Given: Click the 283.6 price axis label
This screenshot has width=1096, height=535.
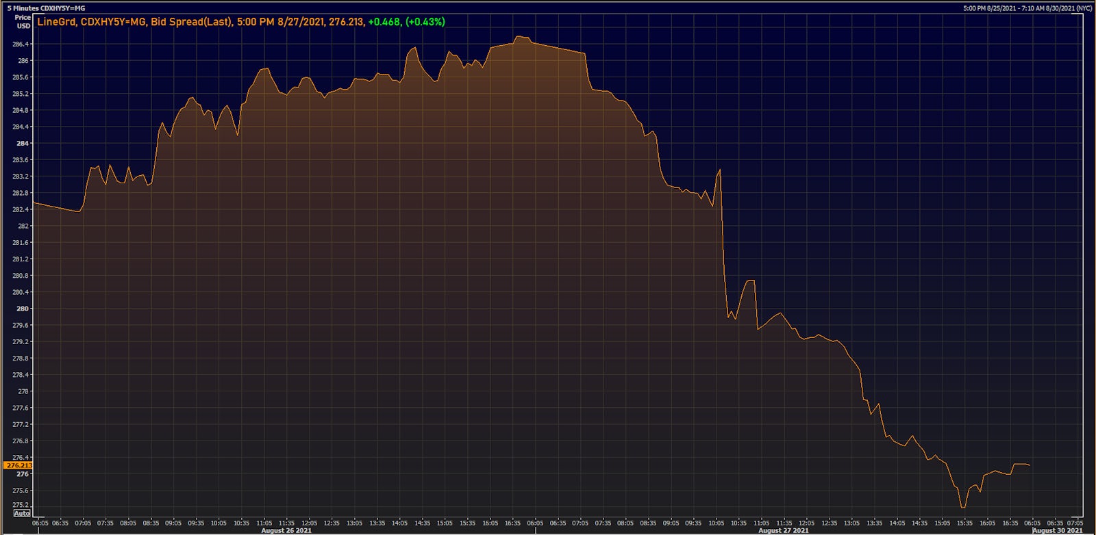Looking at the screenshot, I should (x=21, y=160).
